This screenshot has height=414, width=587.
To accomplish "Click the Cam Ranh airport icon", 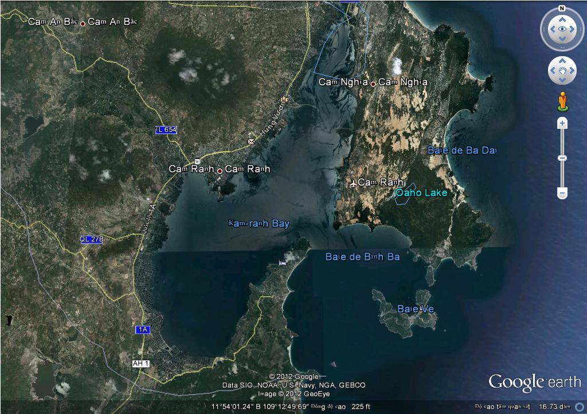I will pyautogui.click(x=353, y=183).
